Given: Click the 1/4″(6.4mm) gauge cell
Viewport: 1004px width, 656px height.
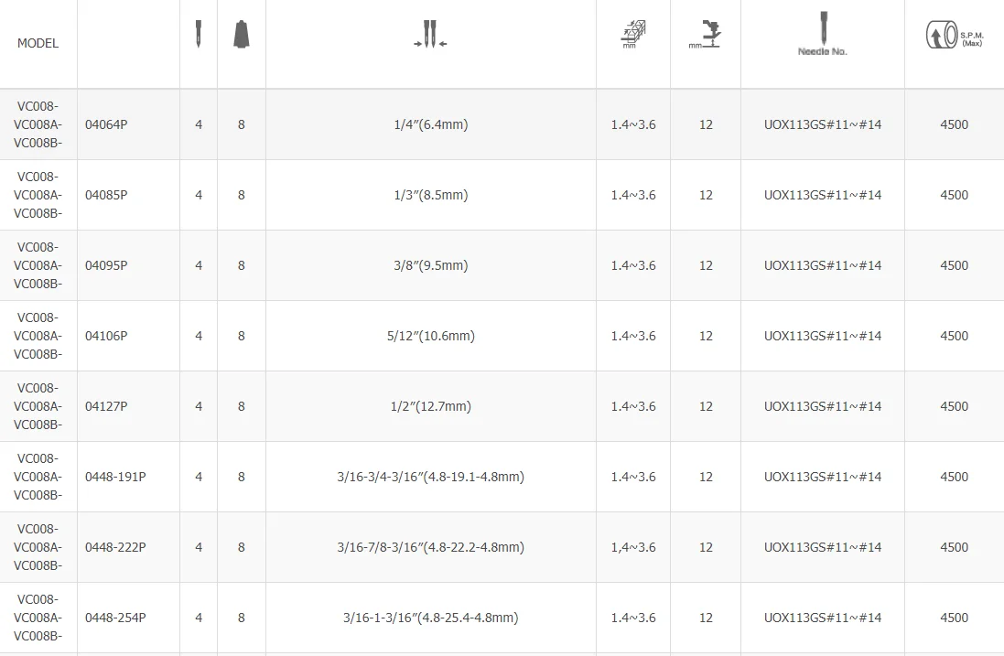Looking at the screenshot, I should 431,124.
